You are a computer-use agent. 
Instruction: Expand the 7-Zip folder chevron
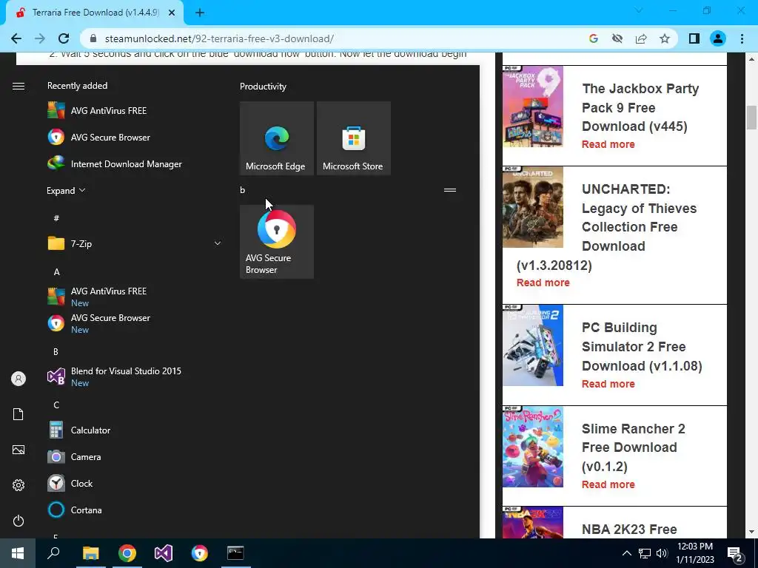218,243
